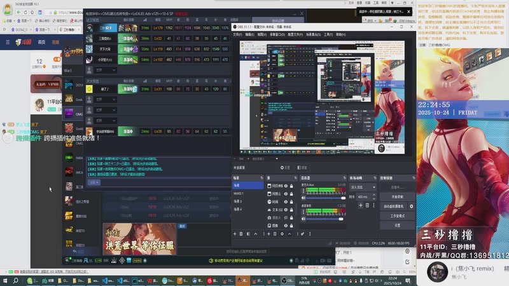
Task: Select the IMBA game icon in platform sidebar
Action: (69, 158)
